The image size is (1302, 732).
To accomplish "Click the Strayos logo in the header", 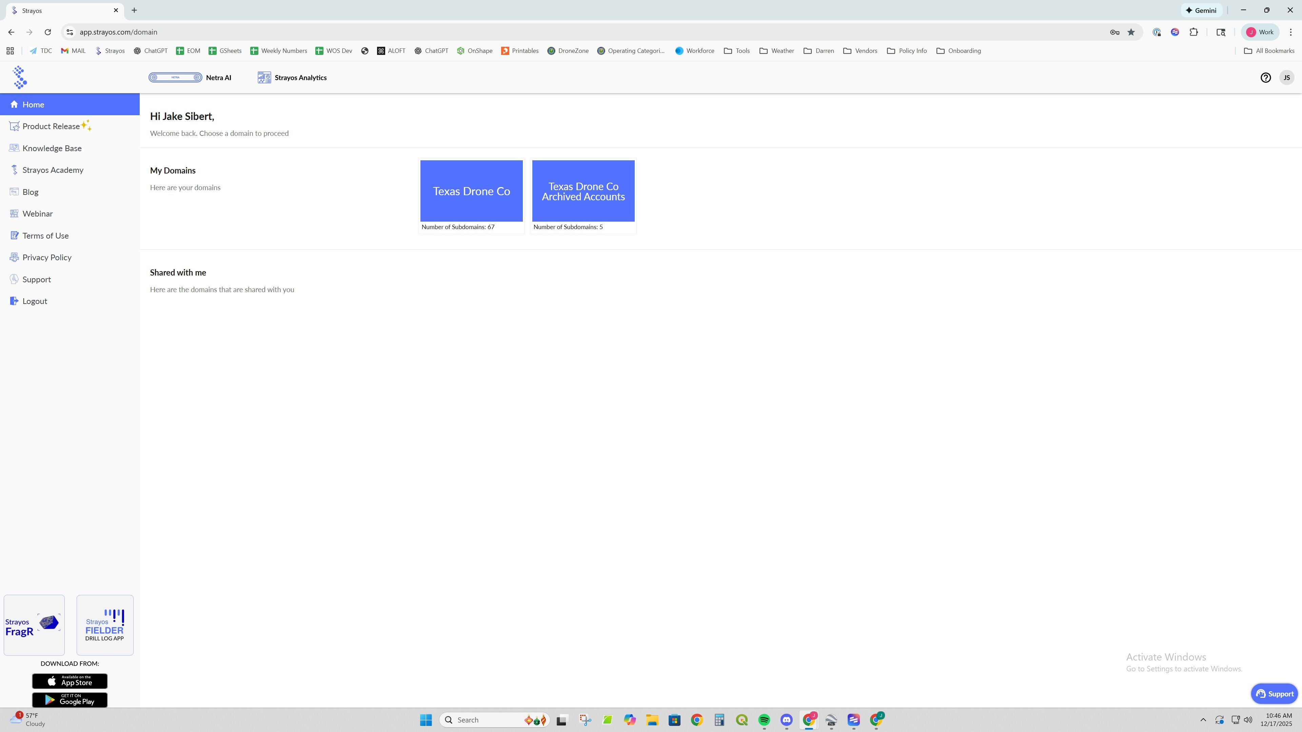I will [20, 77].
